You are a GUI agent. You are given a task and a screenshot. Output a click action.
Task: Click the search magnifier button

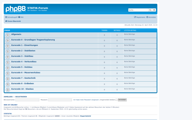[x=150, y=10]
